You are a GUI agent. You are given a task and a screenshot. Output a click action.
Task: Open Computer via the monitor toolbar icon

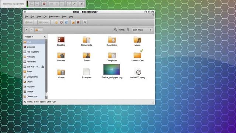[x=78, y=22]
